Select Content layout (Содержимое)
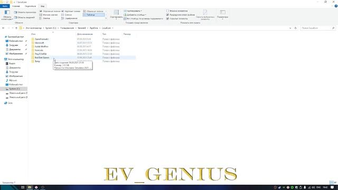 point(69,18)
